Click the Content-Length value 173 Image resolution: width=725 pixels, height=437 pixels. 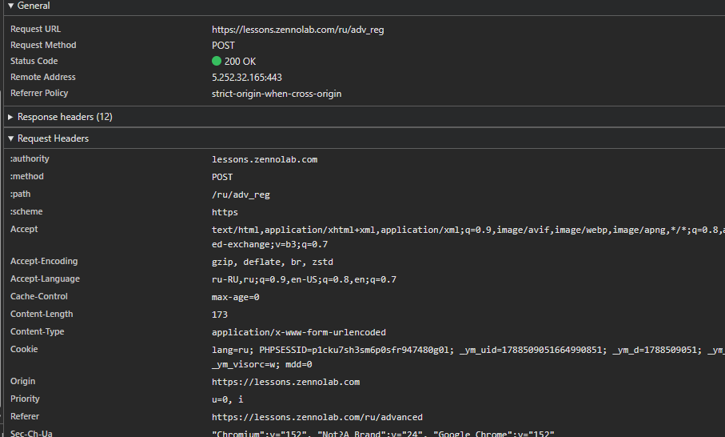(x=220, y=315)
